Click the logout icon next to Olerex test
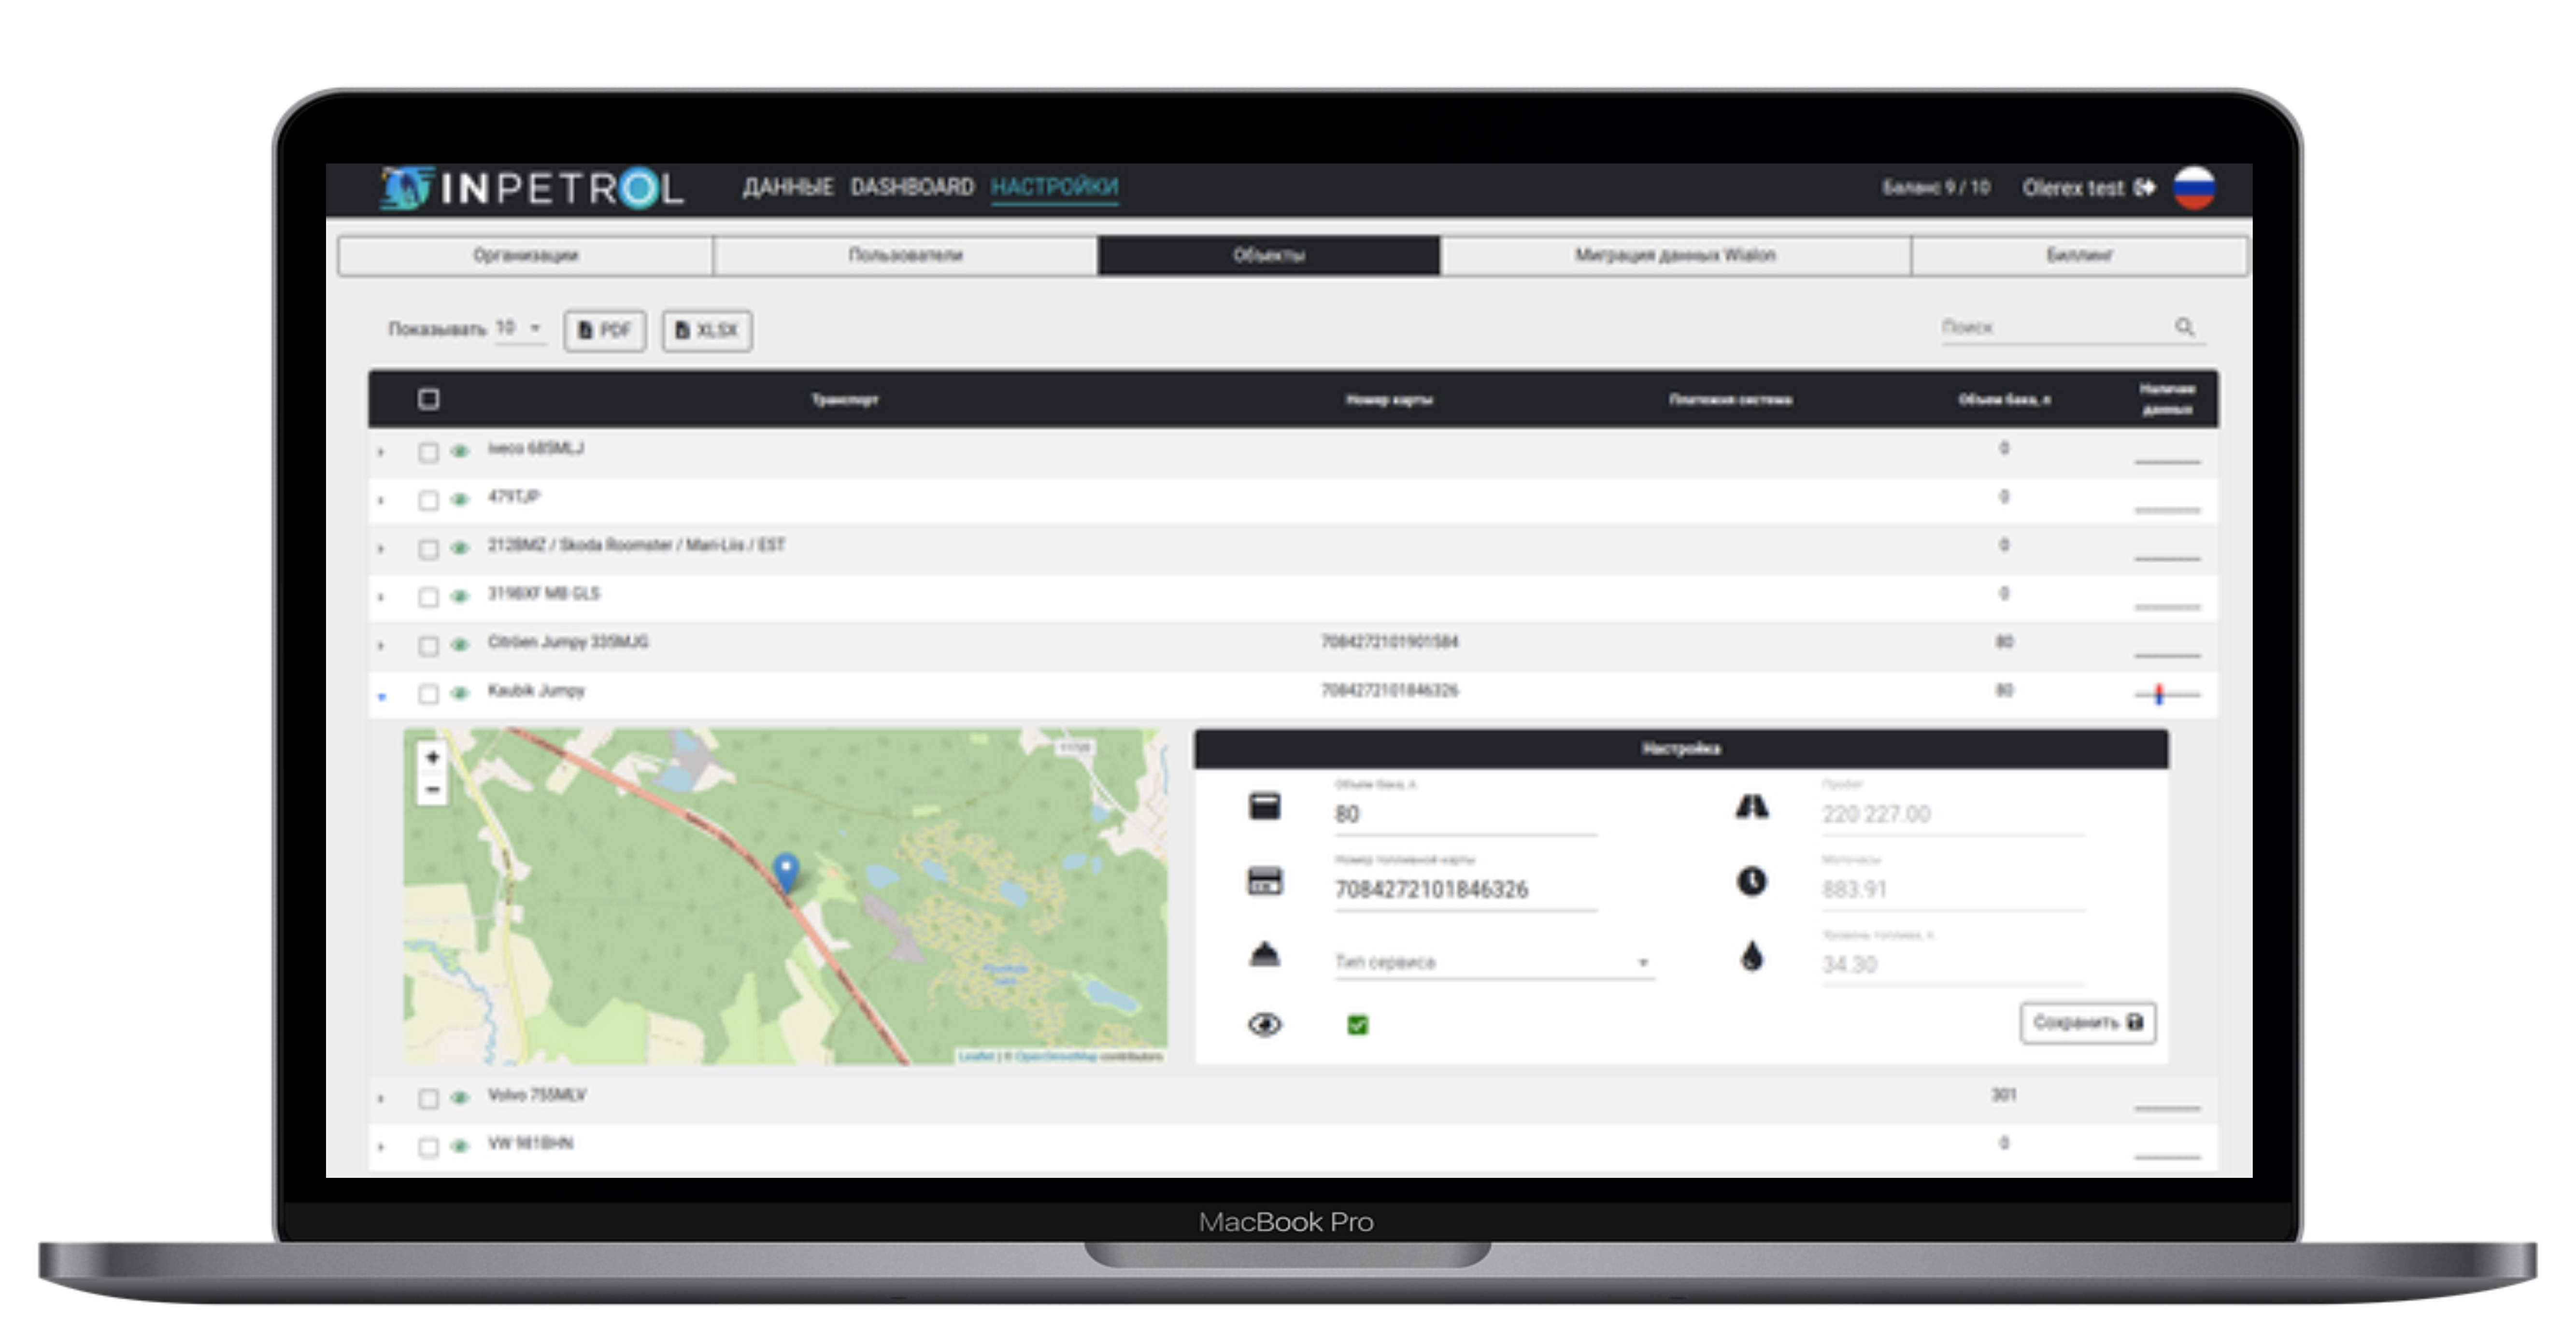This screenshot has width=2576, height=1343. pyautogui.click(x=2144, y=187)
